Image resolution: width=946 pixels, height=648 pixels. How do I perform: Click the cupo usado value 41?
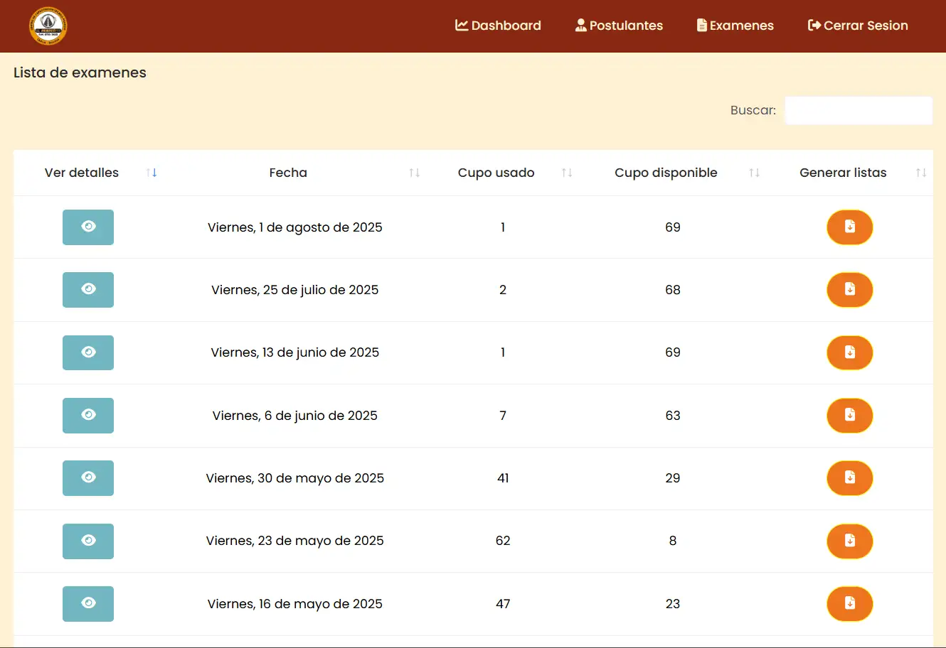click(x=503, y=478)
